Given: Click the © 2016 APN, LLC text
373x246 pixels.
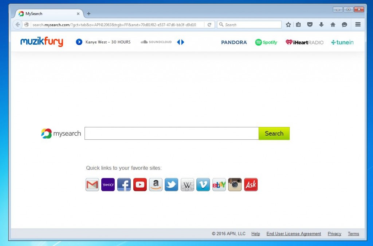Looking at the screenshot, I should click(x=229, y=234).
